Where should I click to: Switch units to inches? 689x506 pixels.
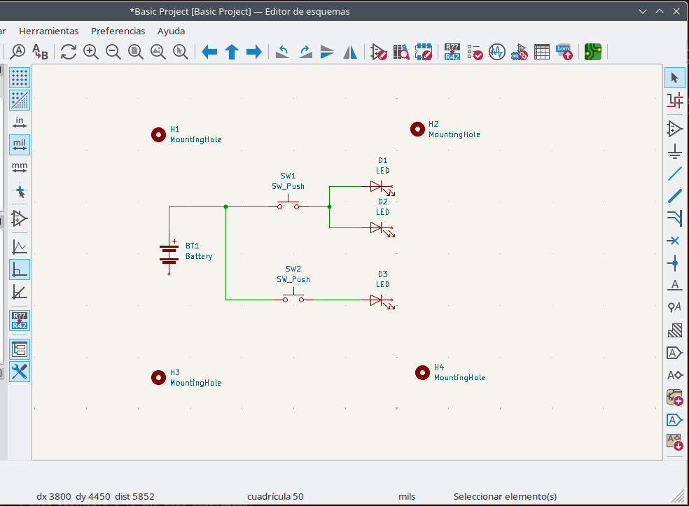[20, 122]
